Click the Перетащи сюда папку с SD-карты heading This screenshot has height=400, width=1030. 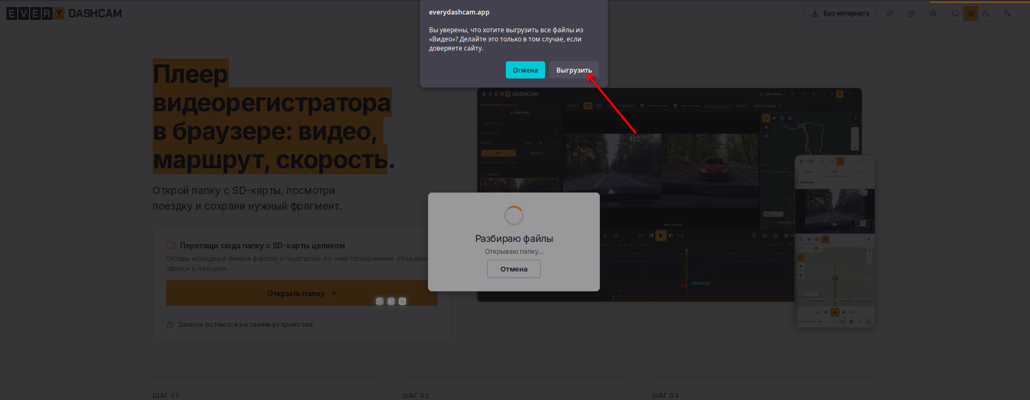[262, 246]
